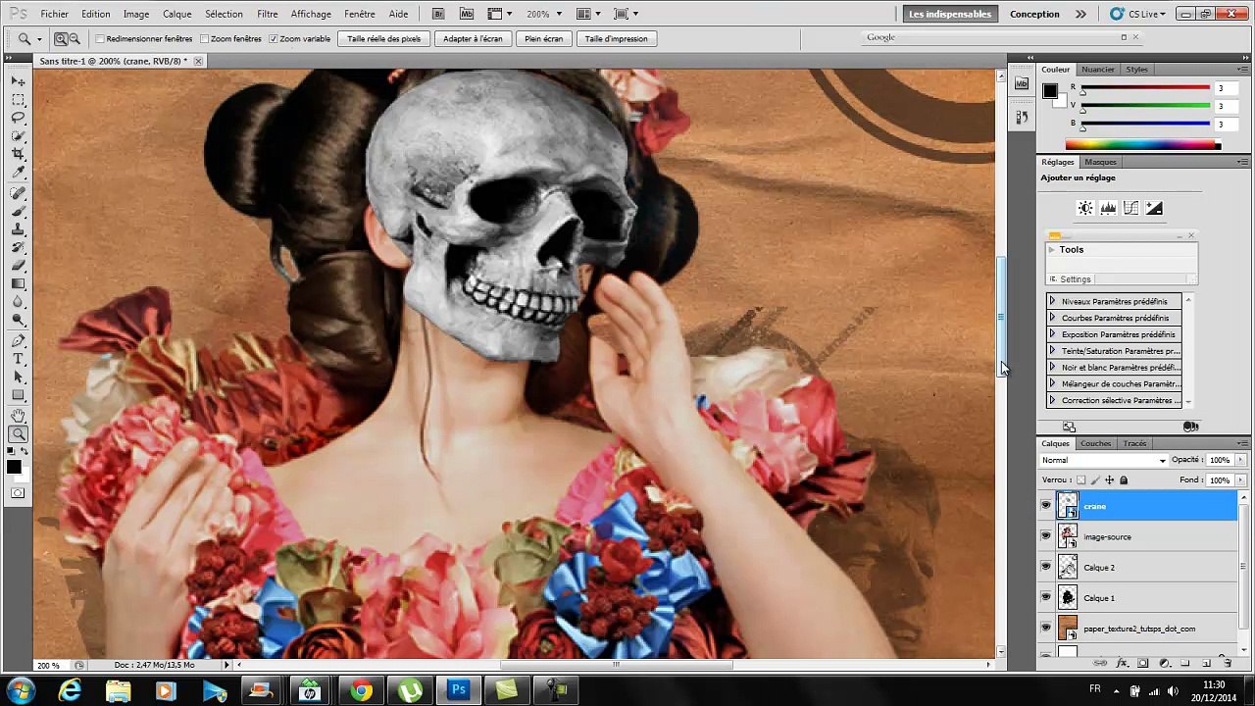Open the Curves adjustment icon
This screenshot has height=706, width=1255.
1130,208
